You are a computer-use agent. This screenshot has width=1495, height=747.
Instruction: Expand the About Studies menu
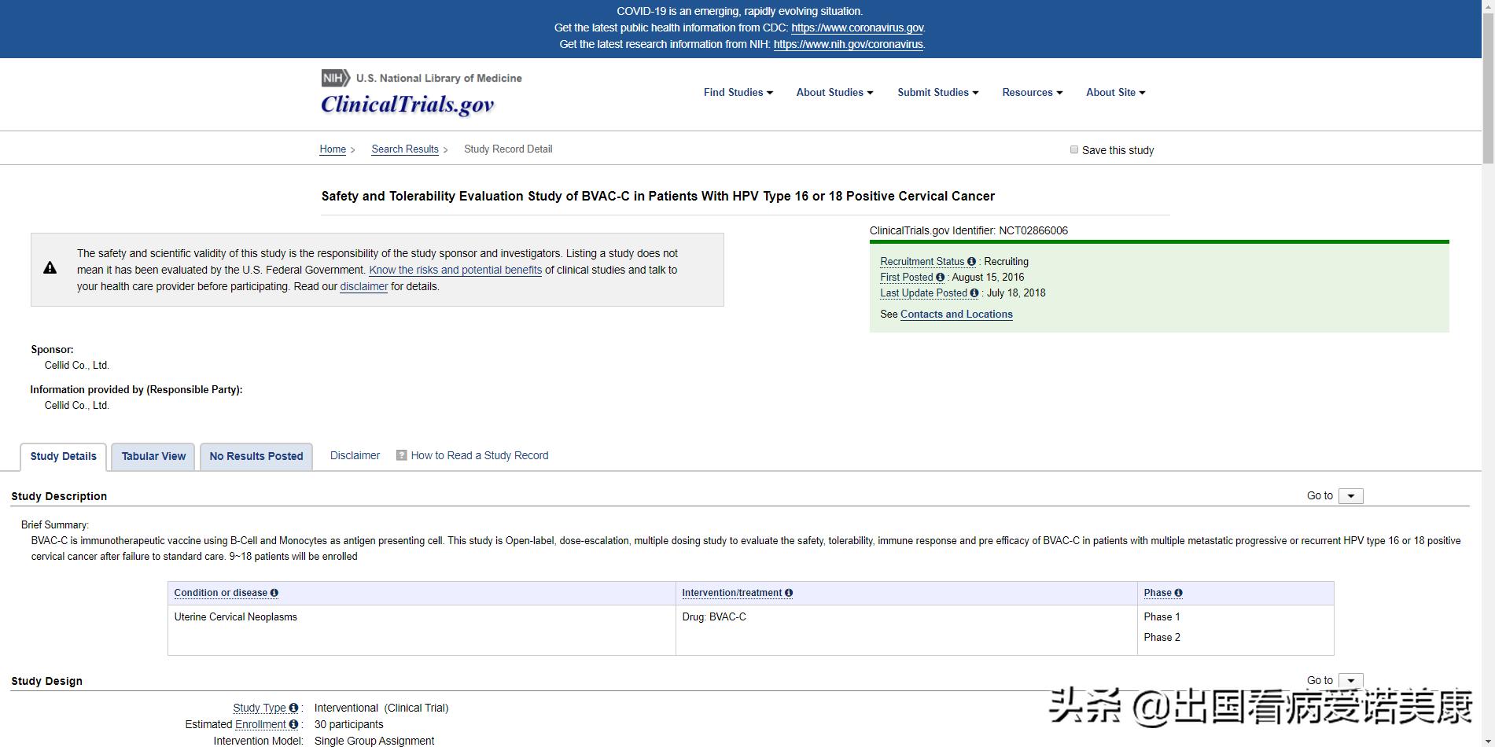pos(834,92)
